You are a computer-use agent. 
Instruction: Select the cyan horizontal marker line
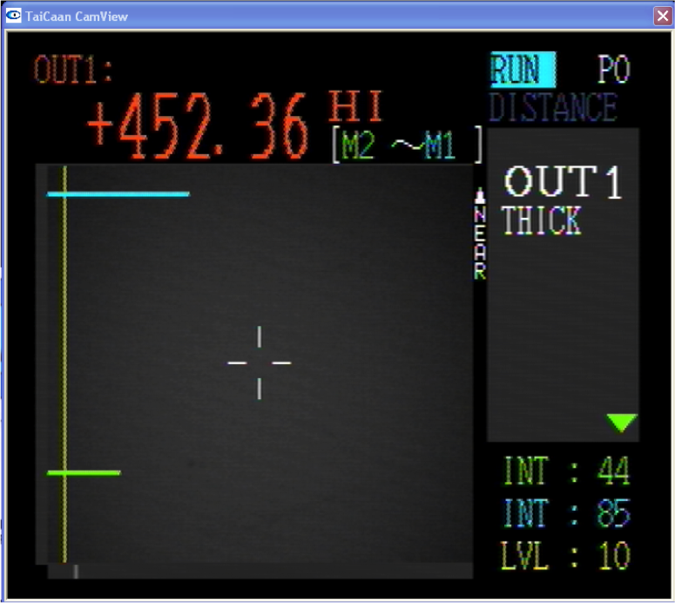118,194
